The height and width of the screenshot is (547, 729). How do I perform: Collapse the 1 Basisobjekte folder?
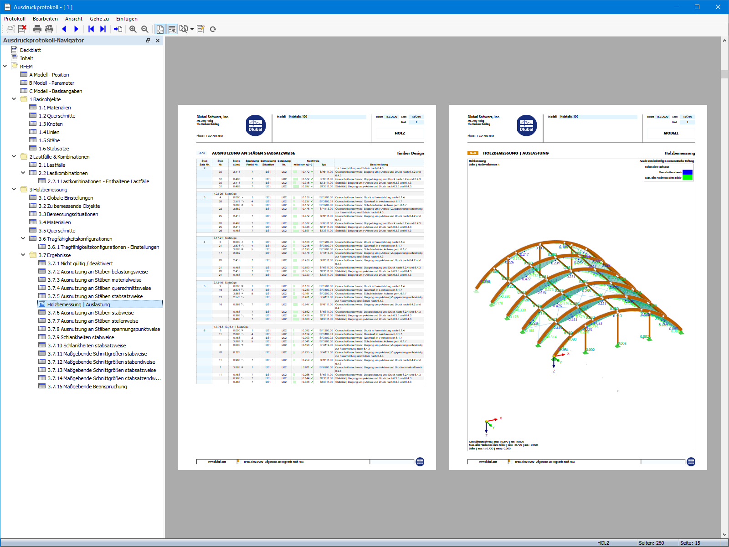[14, 99]
